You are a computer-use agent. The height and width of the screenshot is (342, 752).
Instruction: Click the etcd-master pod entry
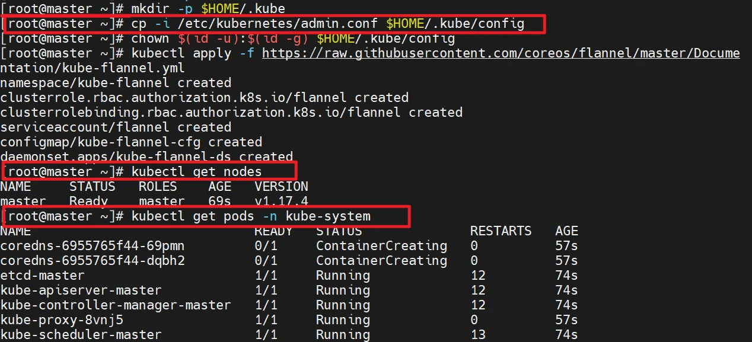click(x=42, y=276)
